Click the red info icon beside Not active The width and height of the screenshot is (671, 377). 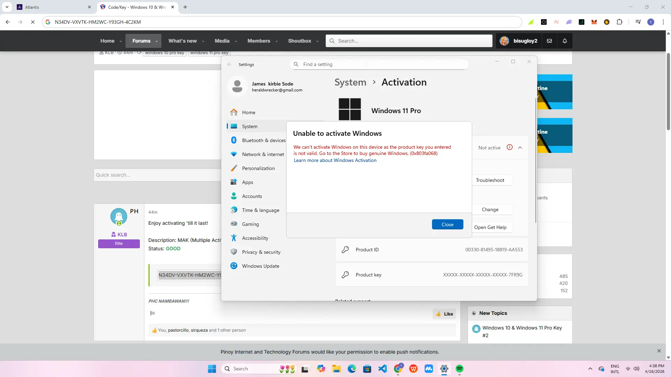pyautogui.click(x=510, y=147)
